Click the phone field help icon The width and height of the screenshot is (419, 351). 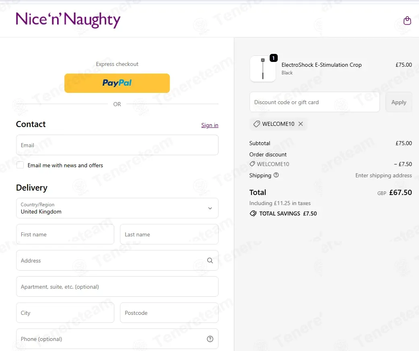click(x=210, y=339)
